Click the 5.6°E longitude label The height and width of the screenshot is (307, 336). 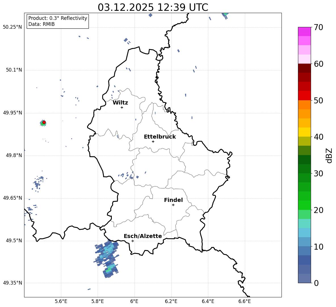click(x=61, y=301)
